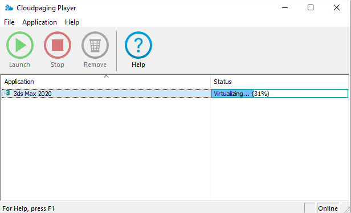351x213 pixels.
Task: Click the sort arrow above Application column
Action: pos(107,77)
